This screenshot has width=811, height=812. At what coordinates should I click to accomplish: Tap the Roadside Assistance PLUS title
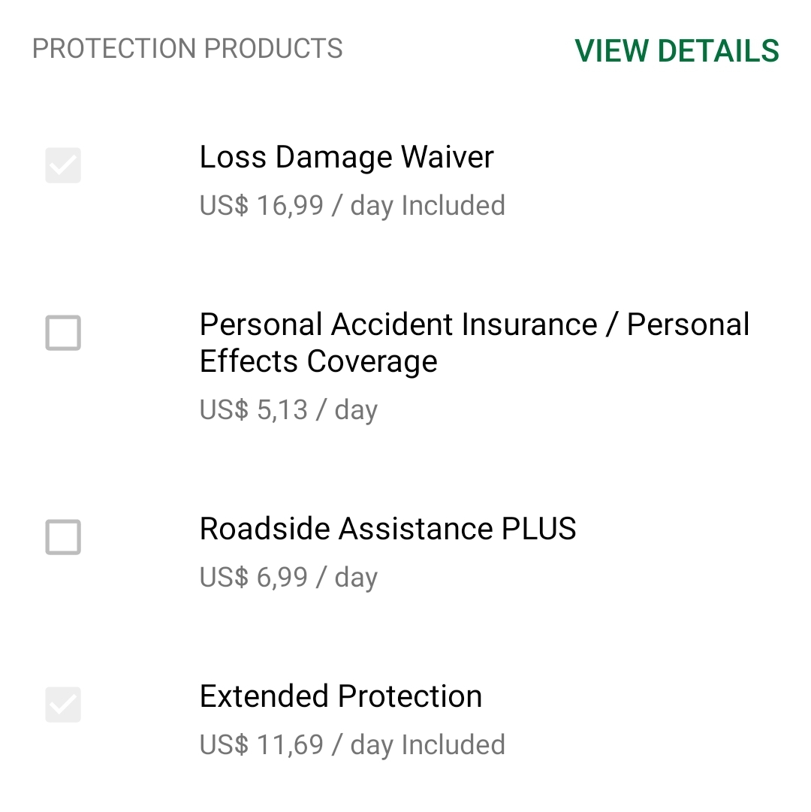coord(387,529)
